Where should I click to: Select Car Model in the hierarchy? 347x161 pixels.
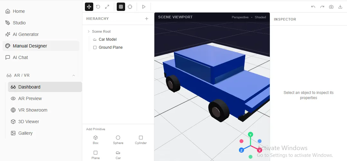(x=108, y=39)
